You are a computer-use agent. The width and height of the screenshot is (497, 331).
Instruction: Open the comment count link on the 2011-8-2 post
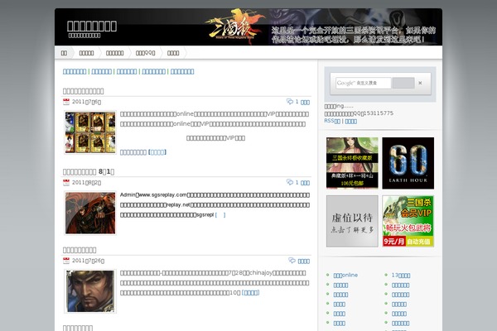(x=302, y=183)
